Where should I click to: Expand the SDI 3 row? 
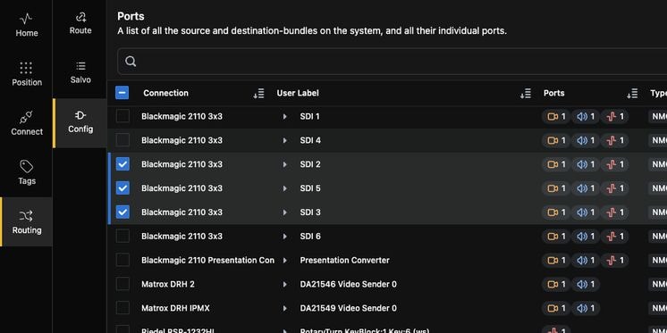click(284, 212)
